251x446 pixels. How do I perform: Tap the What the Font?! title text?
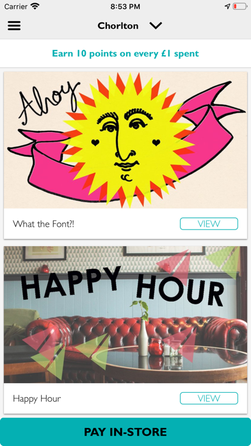44,224
